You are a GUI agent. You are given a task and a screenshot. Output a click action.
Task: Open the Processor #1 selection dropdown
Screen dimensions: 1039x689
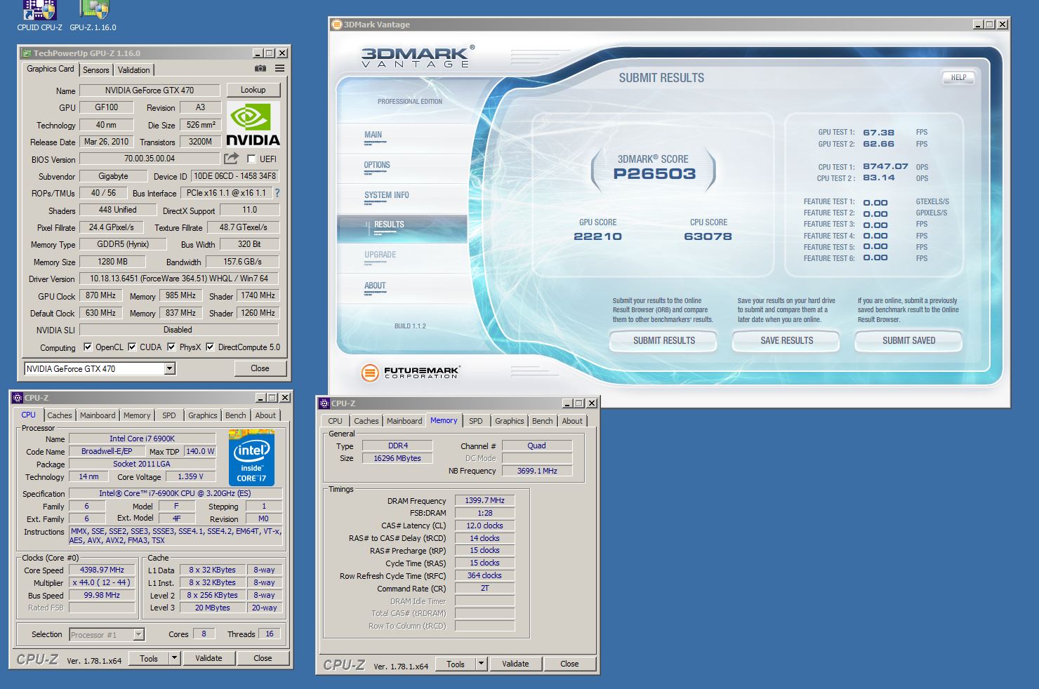tap(138, 634)
